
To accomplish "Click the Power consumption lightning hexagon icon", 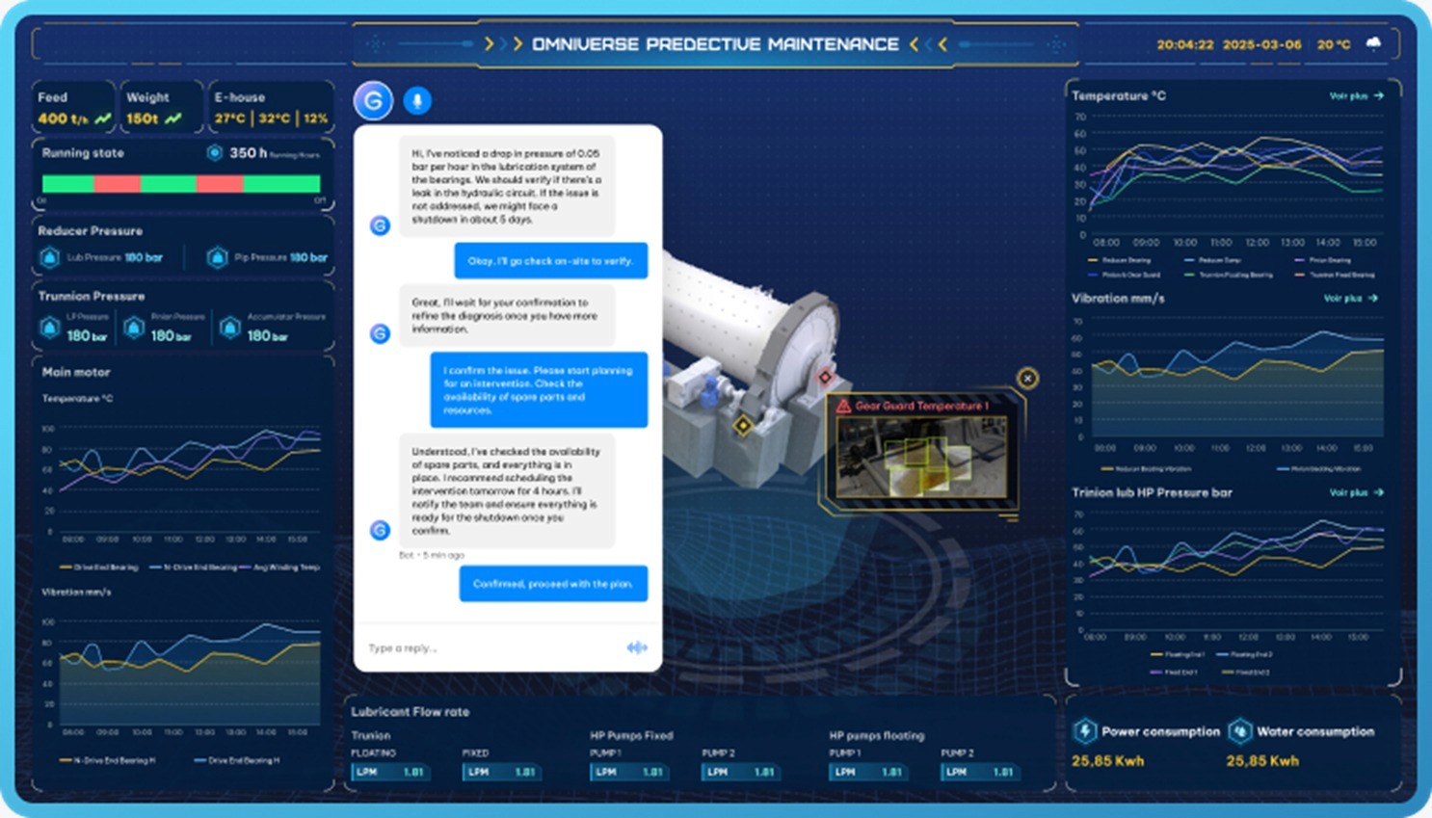I will point(1084,730).
